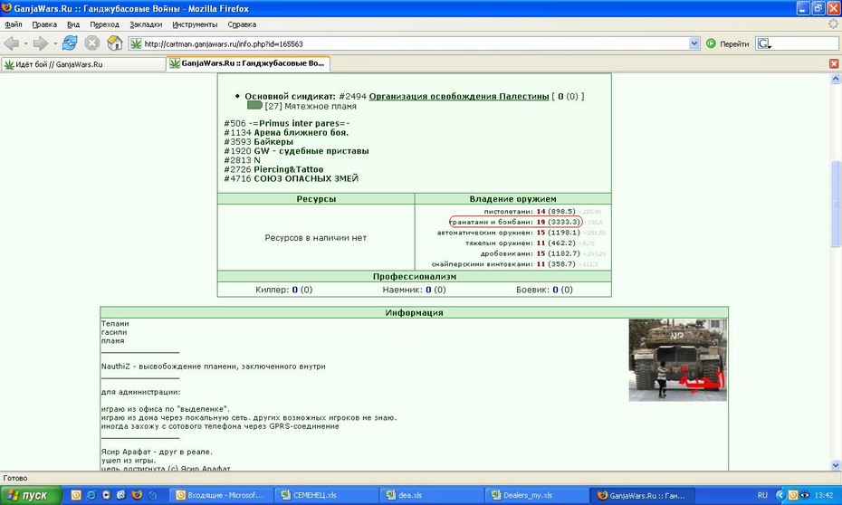The image size is (842, 505).
Task: Click the Stop loading icon
Action: (92, 43)
